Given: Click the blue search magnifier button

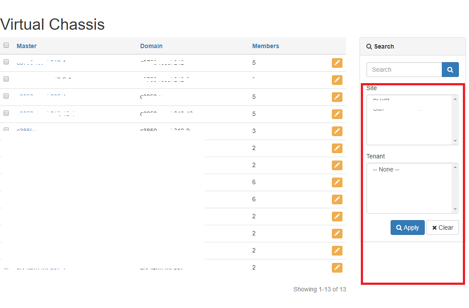Looking at the screenshot, I should pos(450,69).
